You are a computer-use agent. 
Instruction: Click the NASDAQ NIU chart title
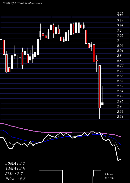[22, 3]
